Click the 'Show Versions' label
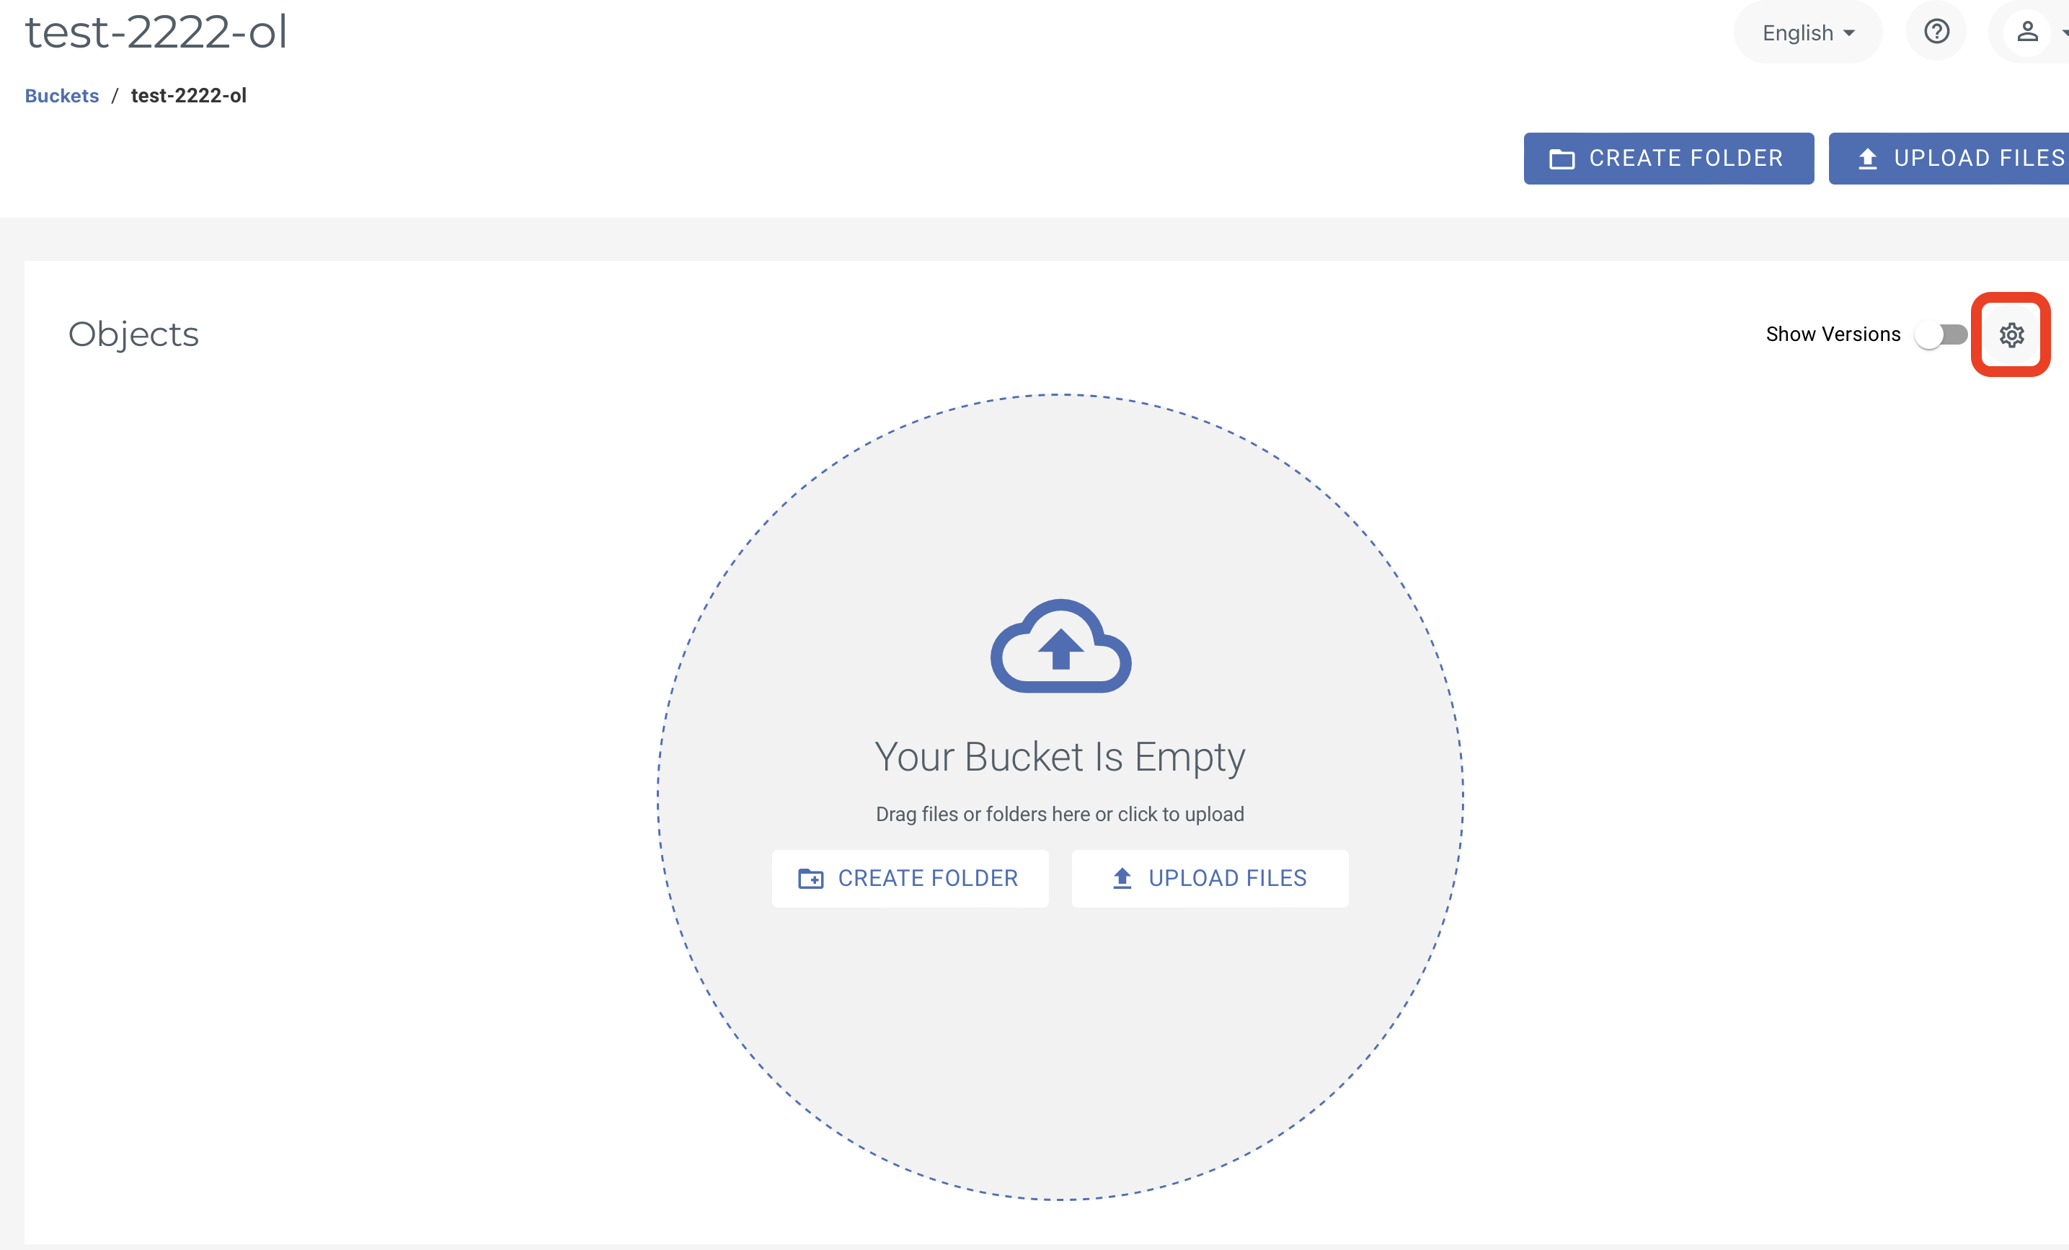 (1833, 334)
